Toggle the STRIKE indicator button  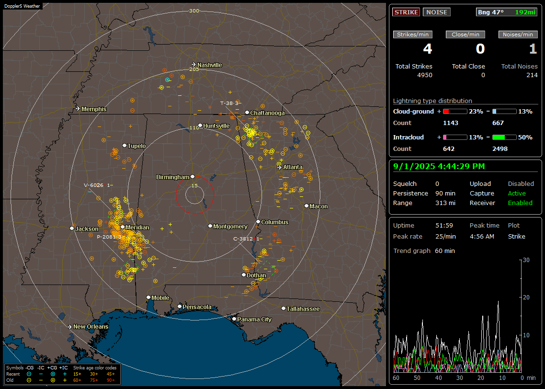406,12
